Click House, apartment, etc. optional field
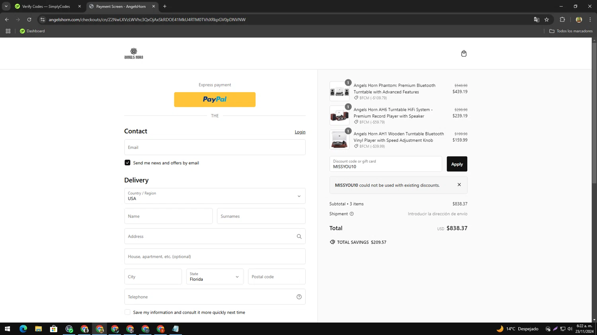 [x=215, y=256]
